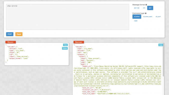This screenshot has width=169, height=95.
Task: Click the Message format label
Action: click(x=139, y=5)
